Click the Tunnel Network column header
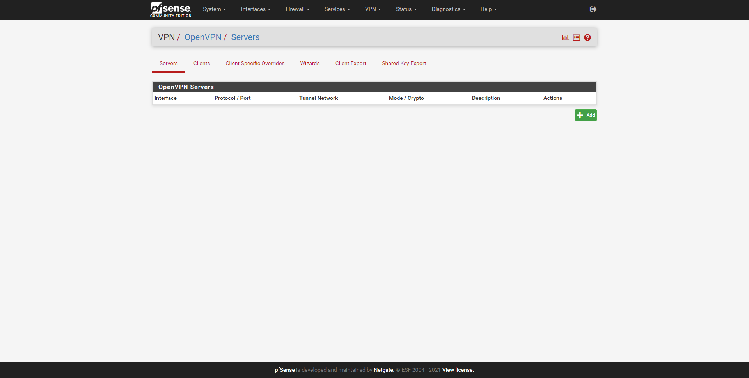 (318, 98)
